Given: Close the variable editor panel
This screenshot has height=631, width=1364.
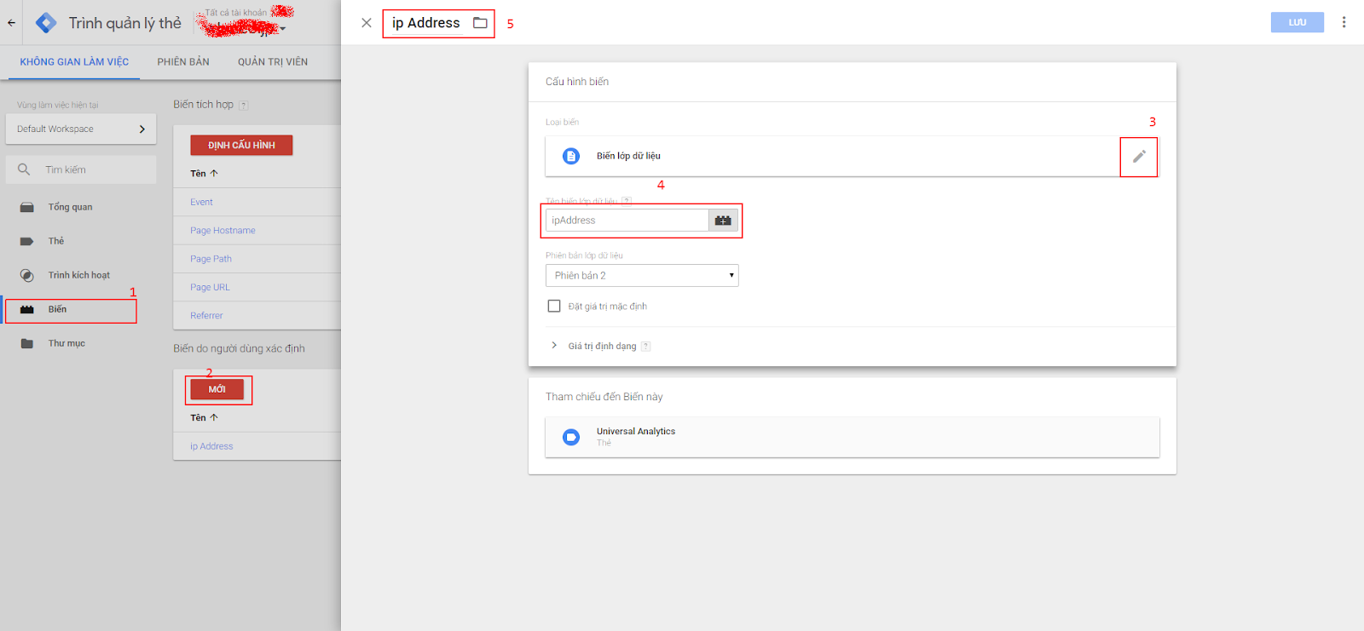Looking at the screenshot, I should pyautogui.click(x=367, y=23).
